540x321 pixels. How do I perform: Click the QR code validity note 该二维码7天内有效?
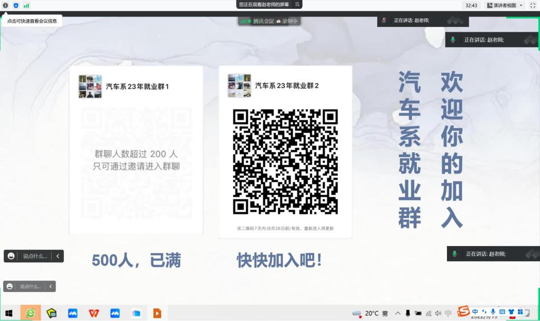[285, 228]
